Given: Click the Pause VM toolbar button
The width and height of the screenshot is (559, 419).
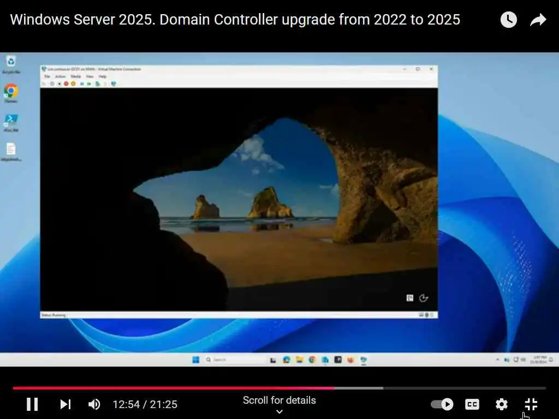Looking at the screenshot, I should point(82,83).
